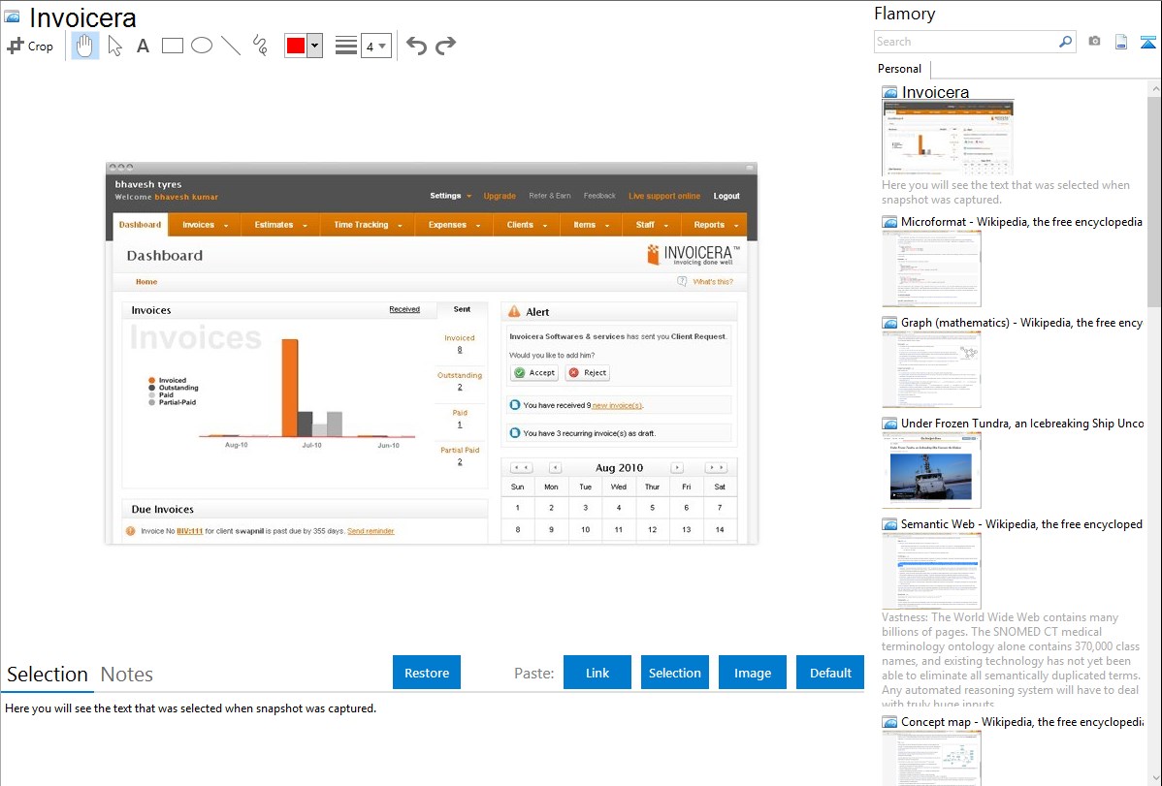This screenshot has height=786, width=1162.
Task: Open the Invoicera snapshot thumbnail
Action: click(948, 138)
